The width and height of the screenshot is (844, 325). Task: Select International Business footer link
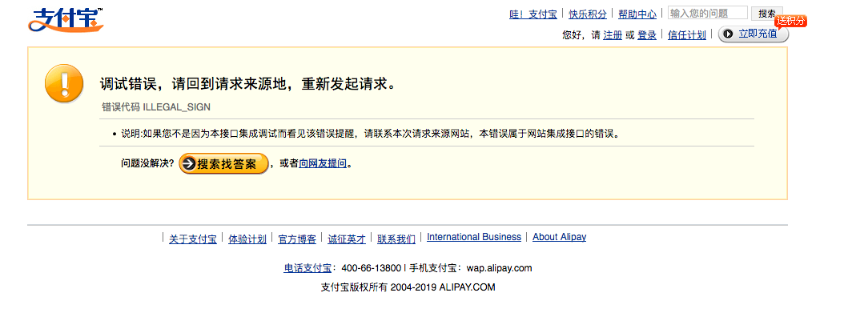473,238
